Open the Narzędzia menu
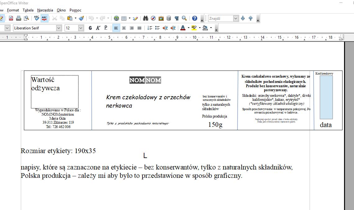 coord(45,10)
